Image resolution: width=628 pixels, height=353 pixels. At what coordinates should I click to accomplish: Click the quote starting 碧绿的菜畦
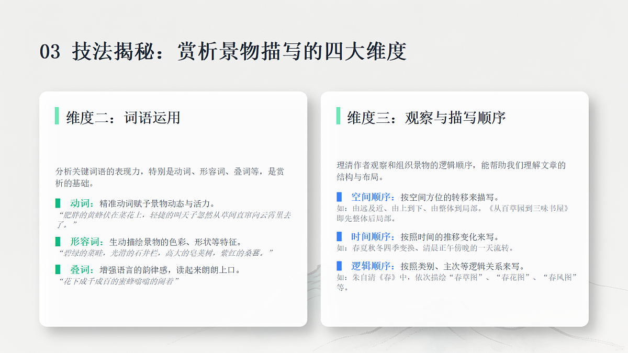coord(165,253)
